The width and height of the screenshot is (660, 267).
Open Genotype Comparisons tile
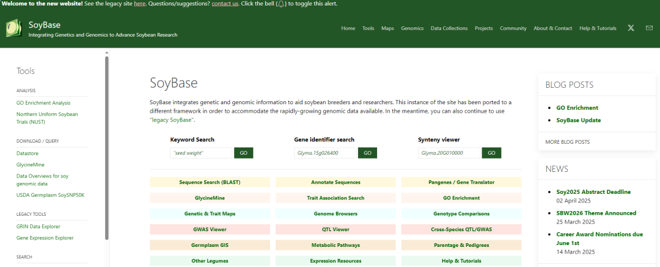[x=461, y=214]
